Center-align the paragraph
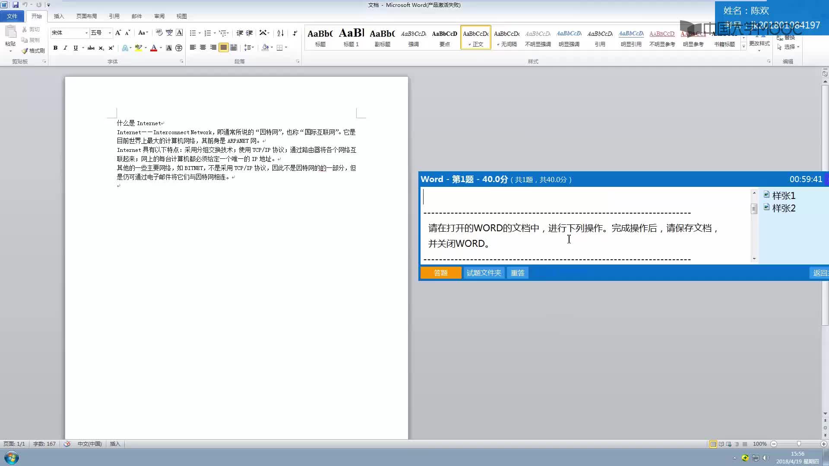 203,47
